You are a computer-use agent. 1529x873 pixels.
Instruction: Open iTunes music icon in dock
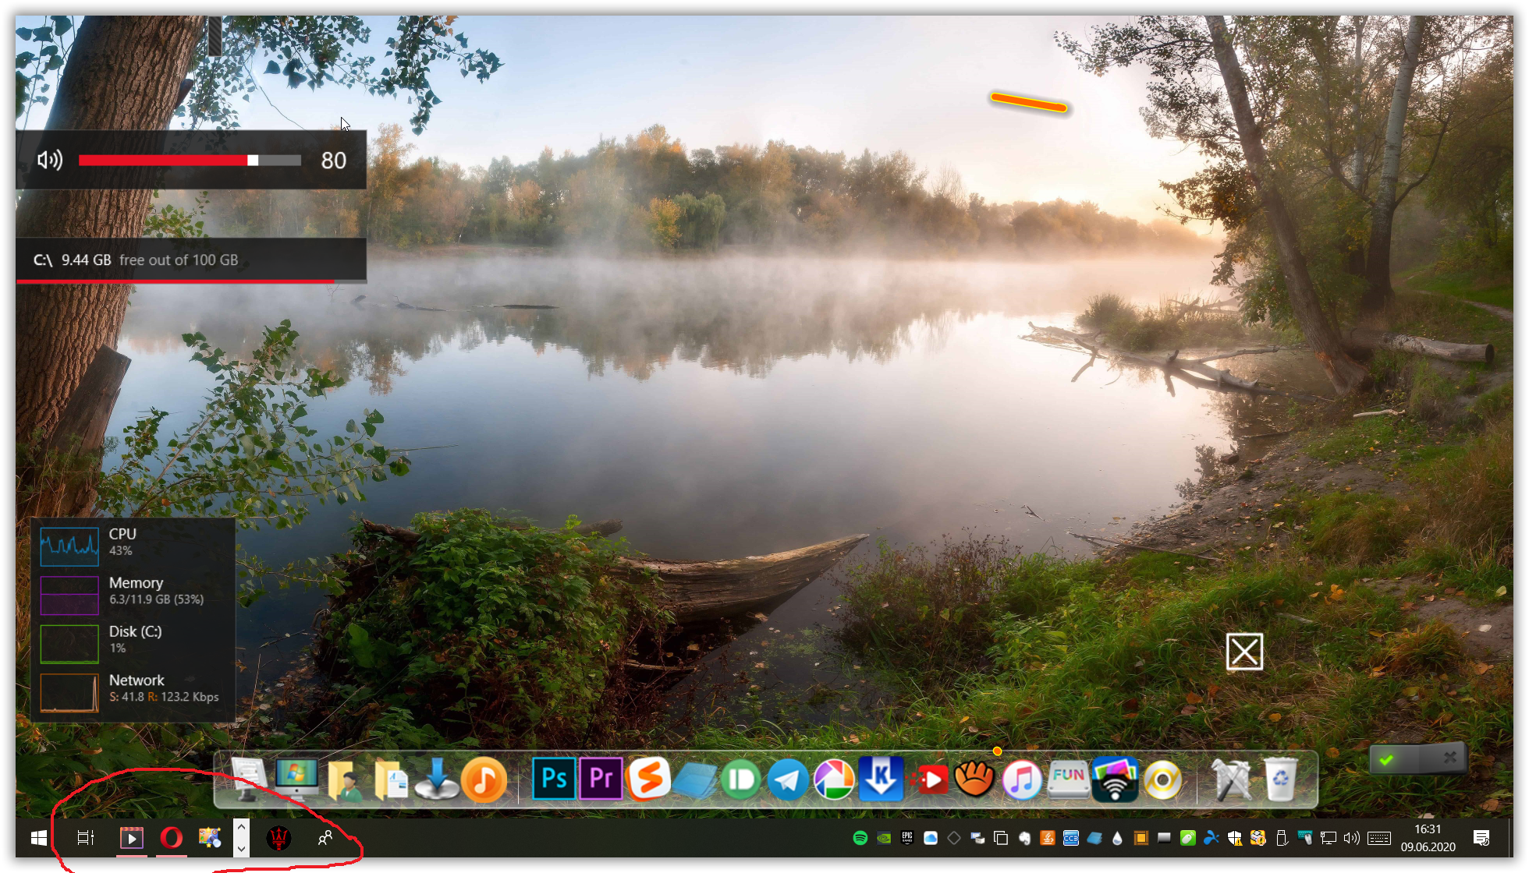pyautogui.click(x=1021, y=779)
